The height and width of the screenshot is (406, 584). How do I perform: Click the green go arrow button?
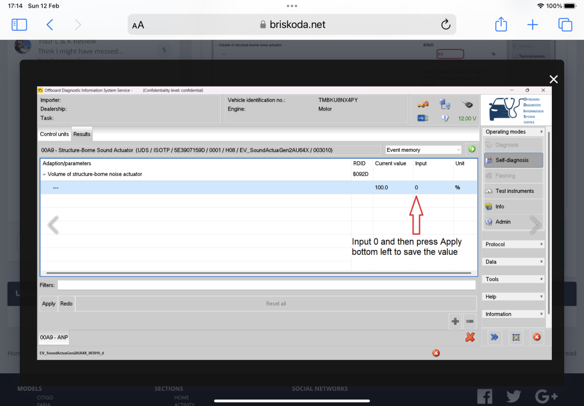pos(472,150)
